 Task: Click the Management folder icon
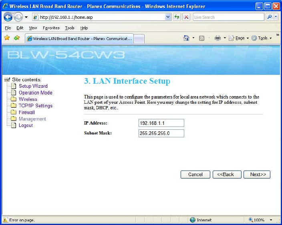tap(14, 119)
